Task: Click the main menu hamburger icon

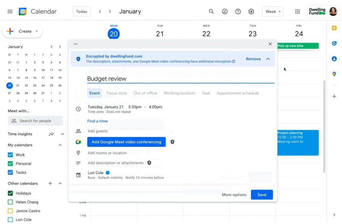Action: (x=10, y=12)
